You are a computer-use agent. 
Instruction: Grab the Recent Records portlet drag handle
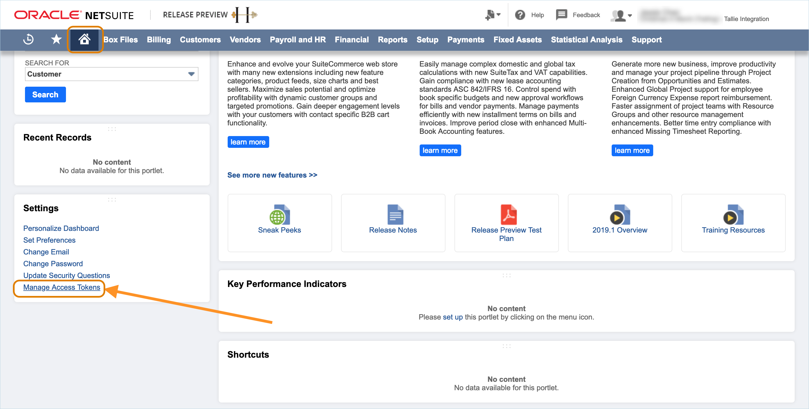112,129
